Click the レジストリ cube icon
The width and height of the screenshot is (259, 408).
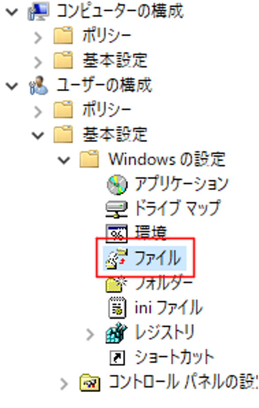(x=117, y=333)
